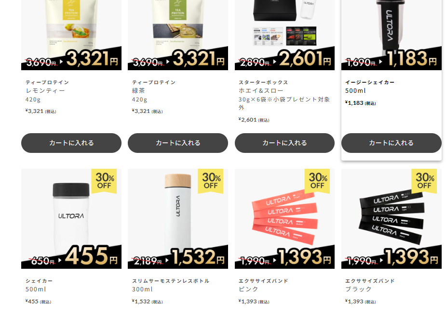Add Lemon Tea protein to cart
The image size is (446, 313).
point(71,143)
